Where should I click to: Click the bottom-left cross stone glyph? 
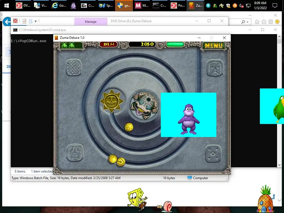coord(75,153)
